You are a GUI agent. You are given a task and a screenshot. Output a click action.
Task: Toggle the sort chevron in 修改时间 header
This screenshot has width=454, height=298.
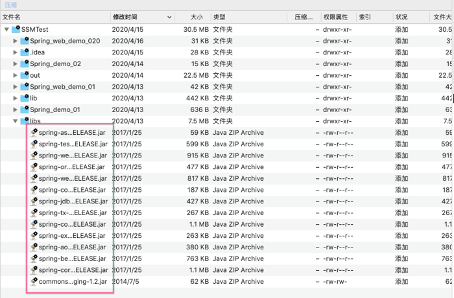click(169, 17)
